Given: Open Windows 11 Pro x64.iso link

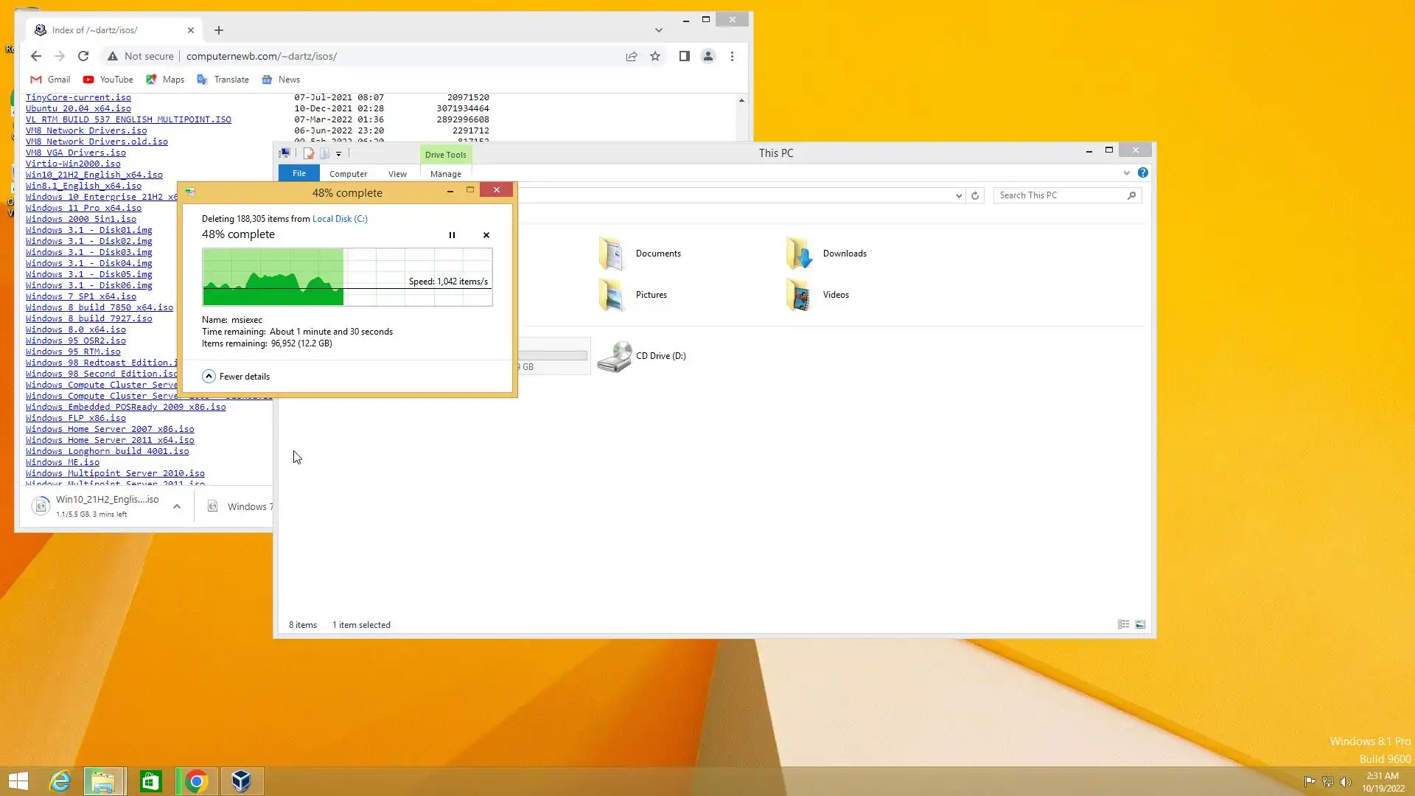Looking at the screenshot, I should point(83,208).
